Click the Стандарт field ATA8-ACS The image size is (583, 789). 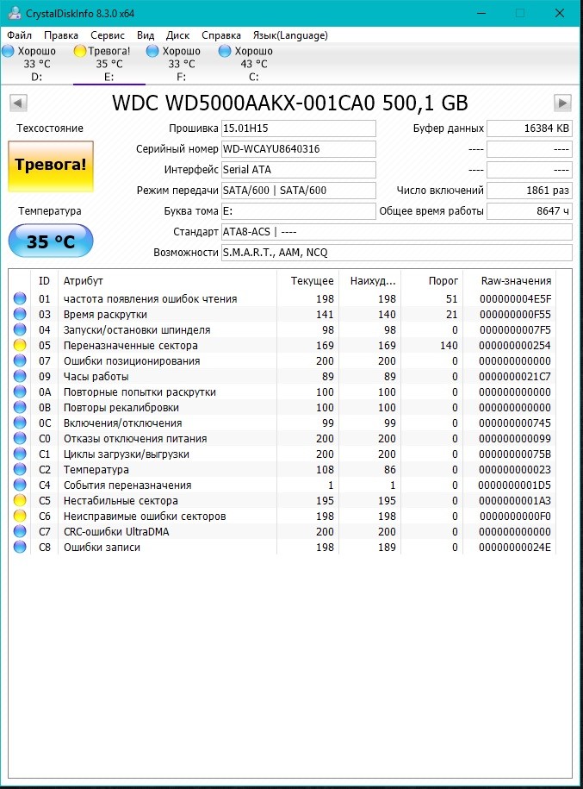coord(397,231)
